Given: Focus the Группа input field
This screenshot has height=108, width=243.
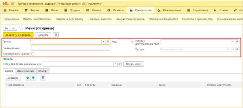Looking at the screenshot, I should click(66, 41).
